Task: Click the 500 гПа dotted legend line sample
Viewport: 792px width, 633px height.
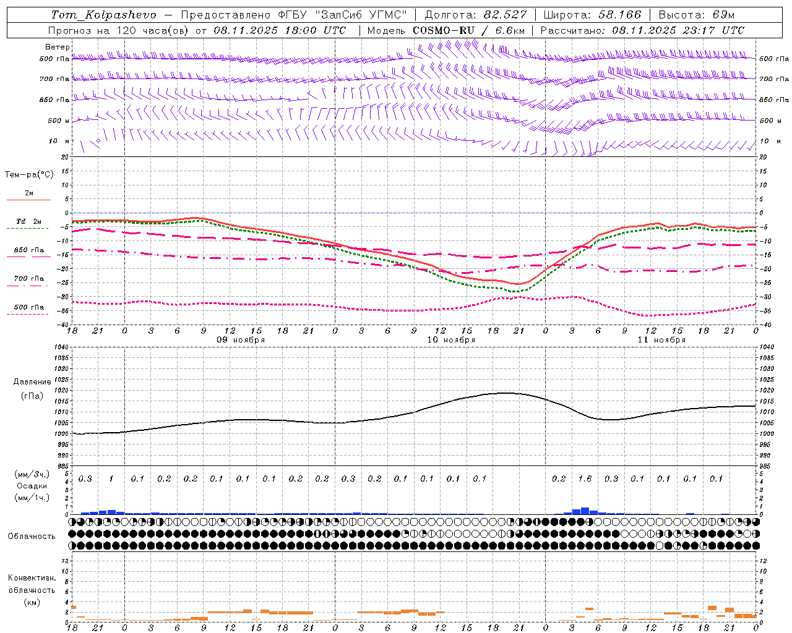Action: click(28, 314)
